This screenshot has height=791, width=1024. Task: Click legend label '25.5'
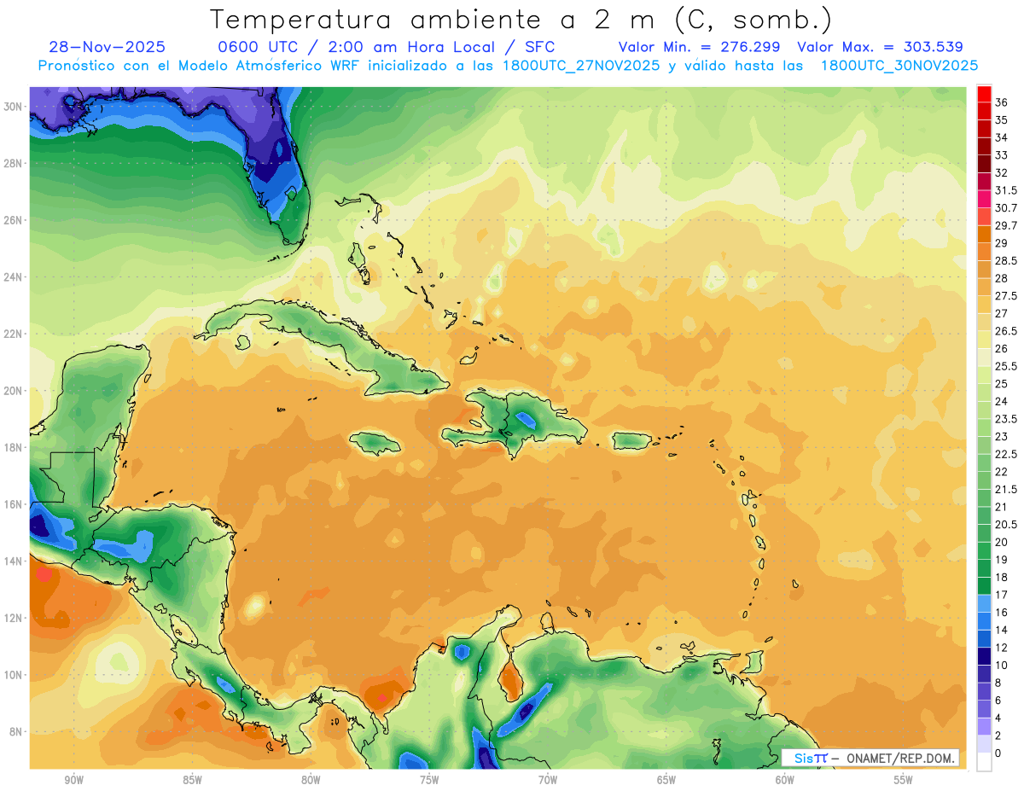[1006, 366]
